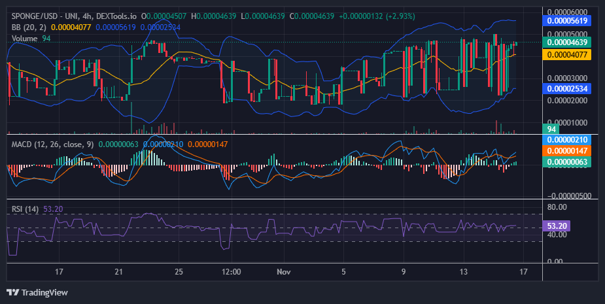The image size is (605, 304).
Task: Click the change value +0.00000132 (+2.93%)
Action: (377, 16)
